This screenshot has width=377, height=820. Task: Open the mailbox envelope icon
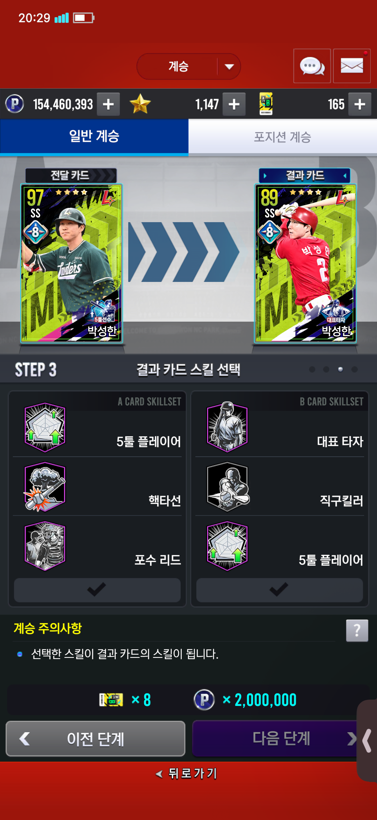(352, 66)
